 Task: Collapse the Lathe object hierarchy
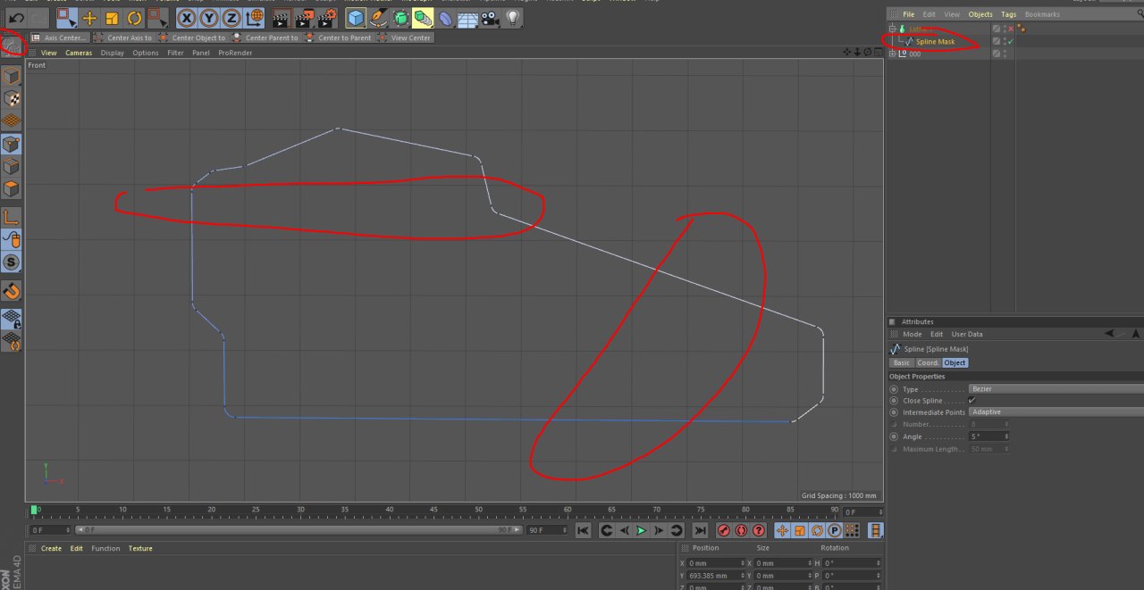(891, 29)
